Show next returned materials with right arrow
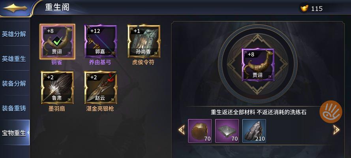This screenshot has height=158, width=351. click(336, 130)
